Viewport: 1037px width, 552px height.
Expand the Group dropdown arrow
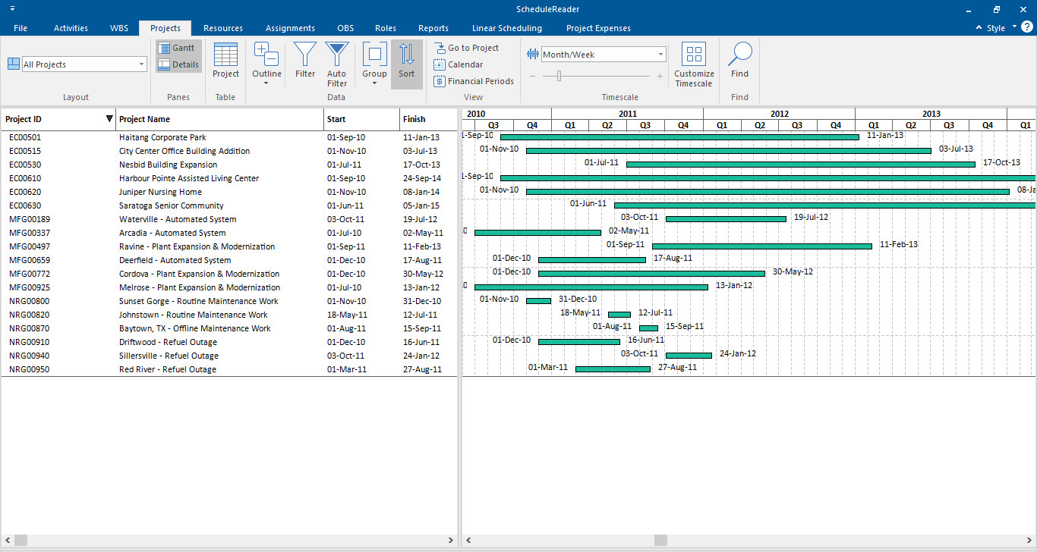374,83
